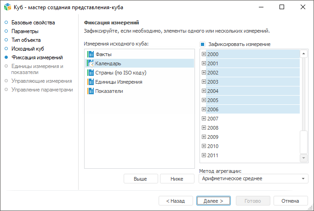Click the Единицы Измерения dimension icon
The image size is (314, 211).
coord(90,82)
